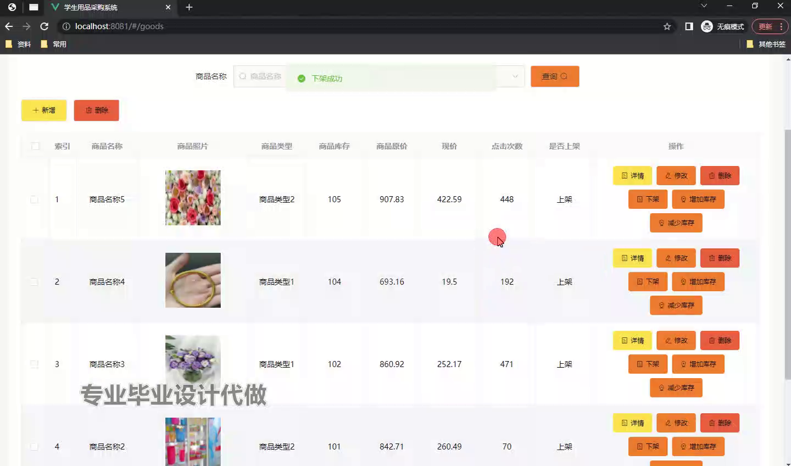Click the 现价 value 19.5
Screen dimensions: 791x466
pos(449,282)
